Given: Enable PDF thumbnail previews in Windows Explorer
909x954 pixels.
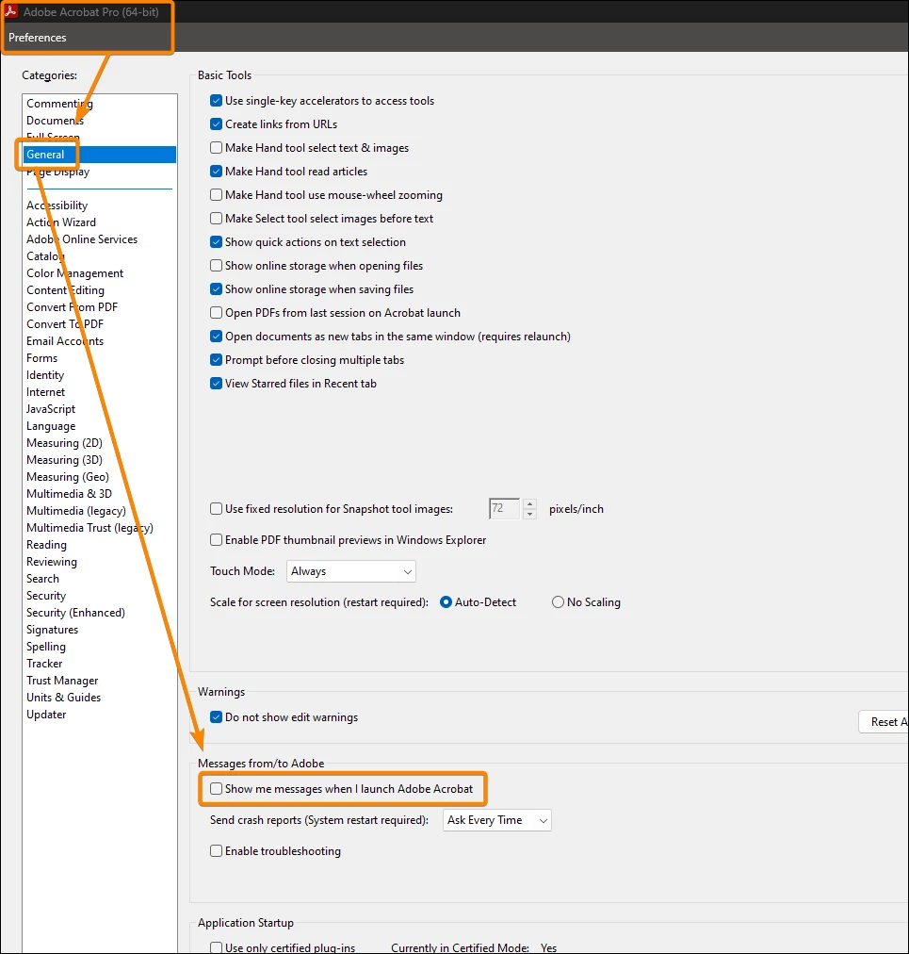Looking at the screenshot, I should pyautogui.click(x=216, y=539).
